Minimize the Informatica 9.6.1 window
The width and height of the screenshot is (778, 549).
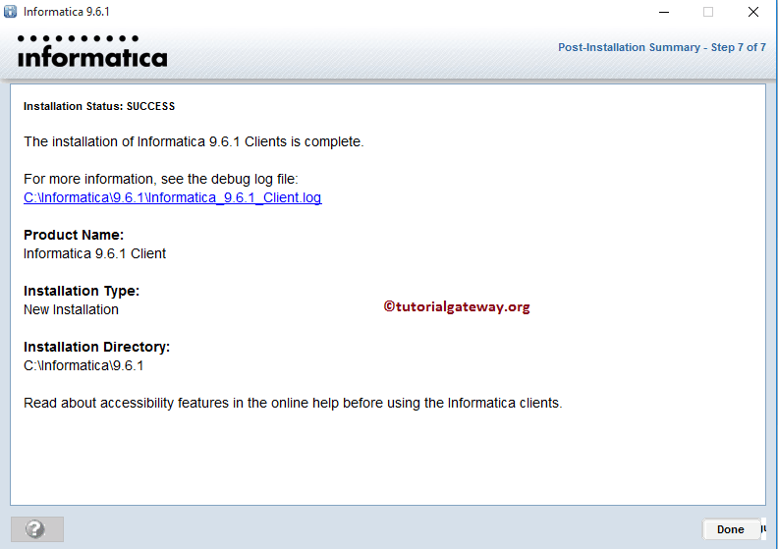(x=664, y=12)
